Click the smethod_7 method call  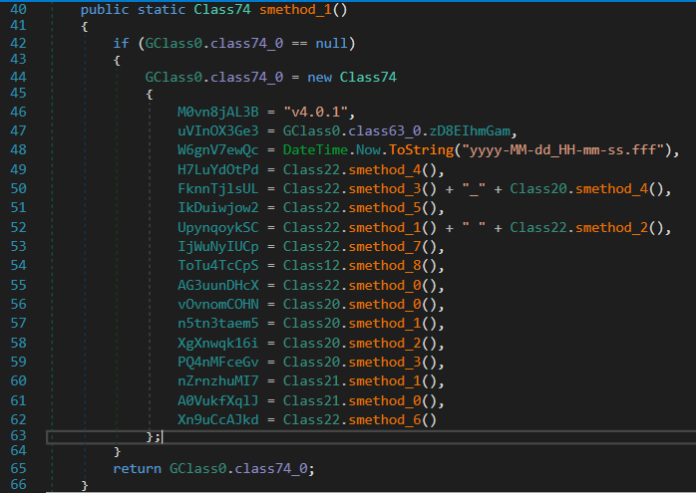coord(385,247)
